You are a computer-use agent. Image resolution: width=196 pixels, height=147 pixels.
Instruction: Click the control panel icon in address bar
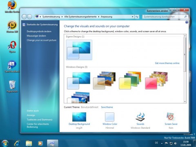point(37,17)
